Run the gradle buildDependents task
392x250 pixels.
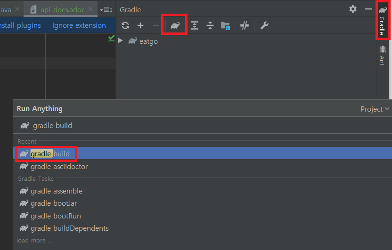click(x=203, y=228)
